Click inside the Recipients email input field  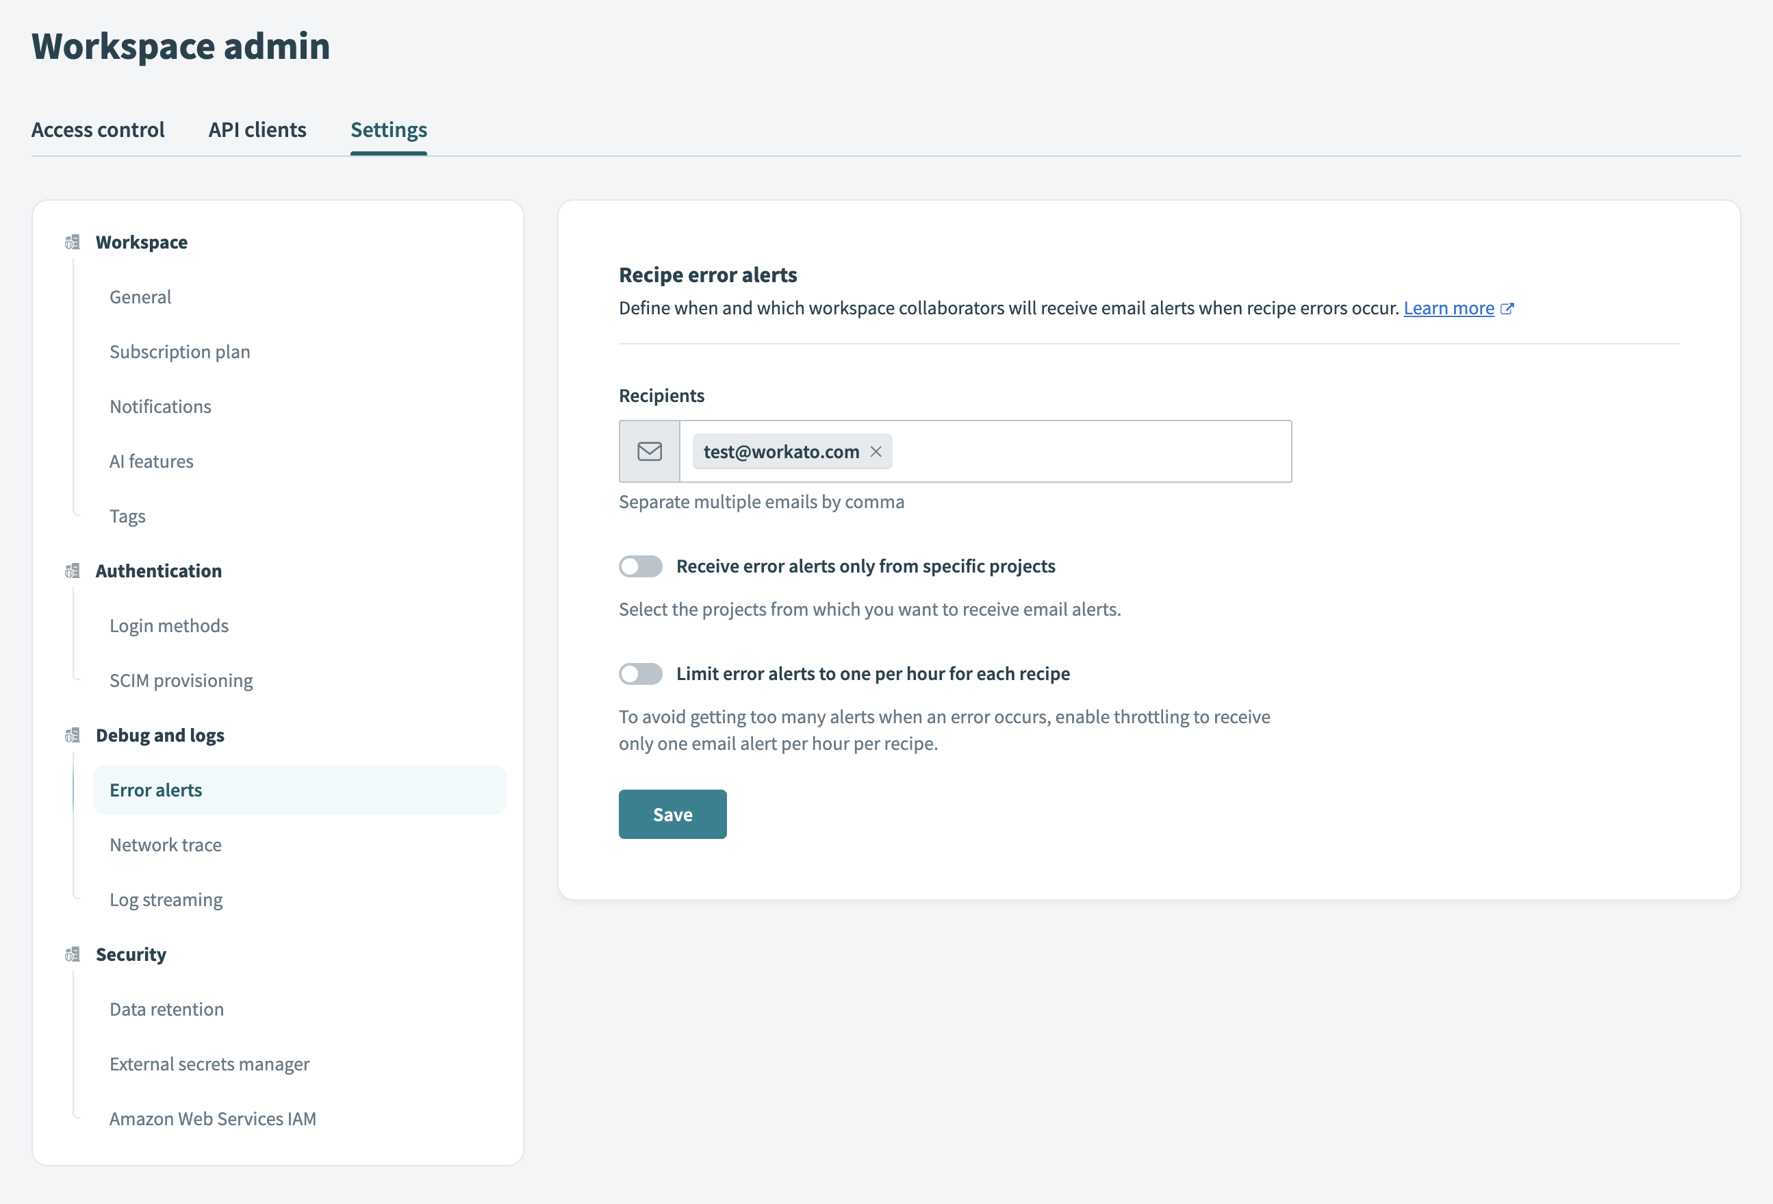[x=1091, y=451]
